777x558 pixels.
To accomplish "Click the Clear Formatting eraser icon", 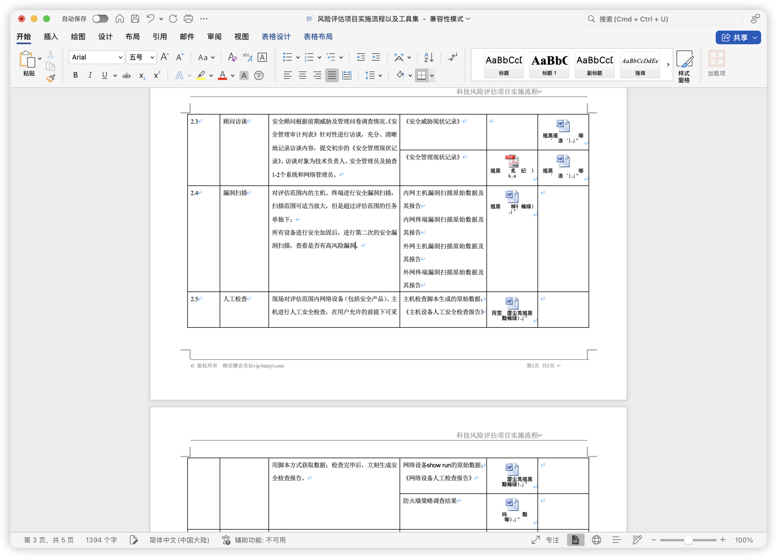I will point(232,57).
